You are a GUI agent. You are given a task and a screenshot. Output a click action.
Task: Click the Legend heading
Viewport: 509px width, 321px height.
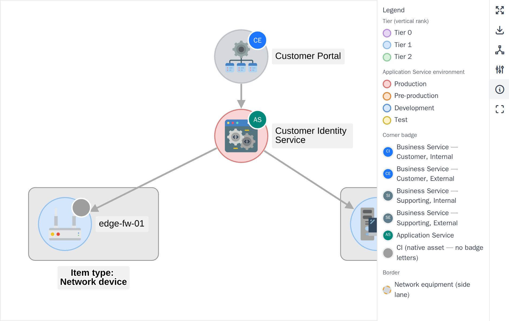[393, 10]
